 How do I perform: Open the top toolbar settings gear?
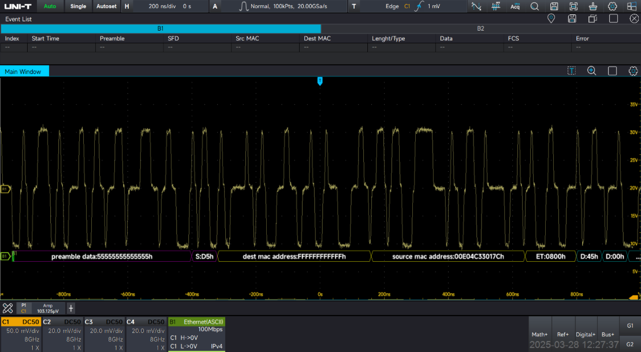[x=612, y=6]
